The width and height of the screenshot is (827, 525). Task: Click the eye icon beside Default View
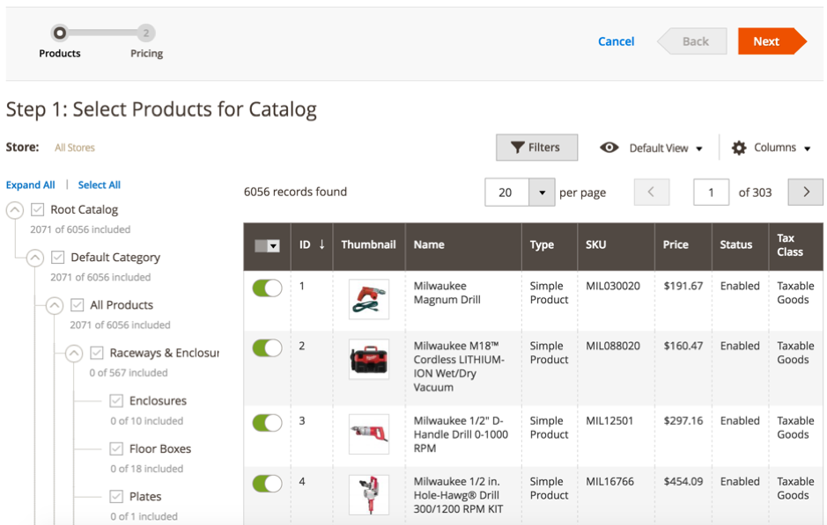click(x=609, y=148)
